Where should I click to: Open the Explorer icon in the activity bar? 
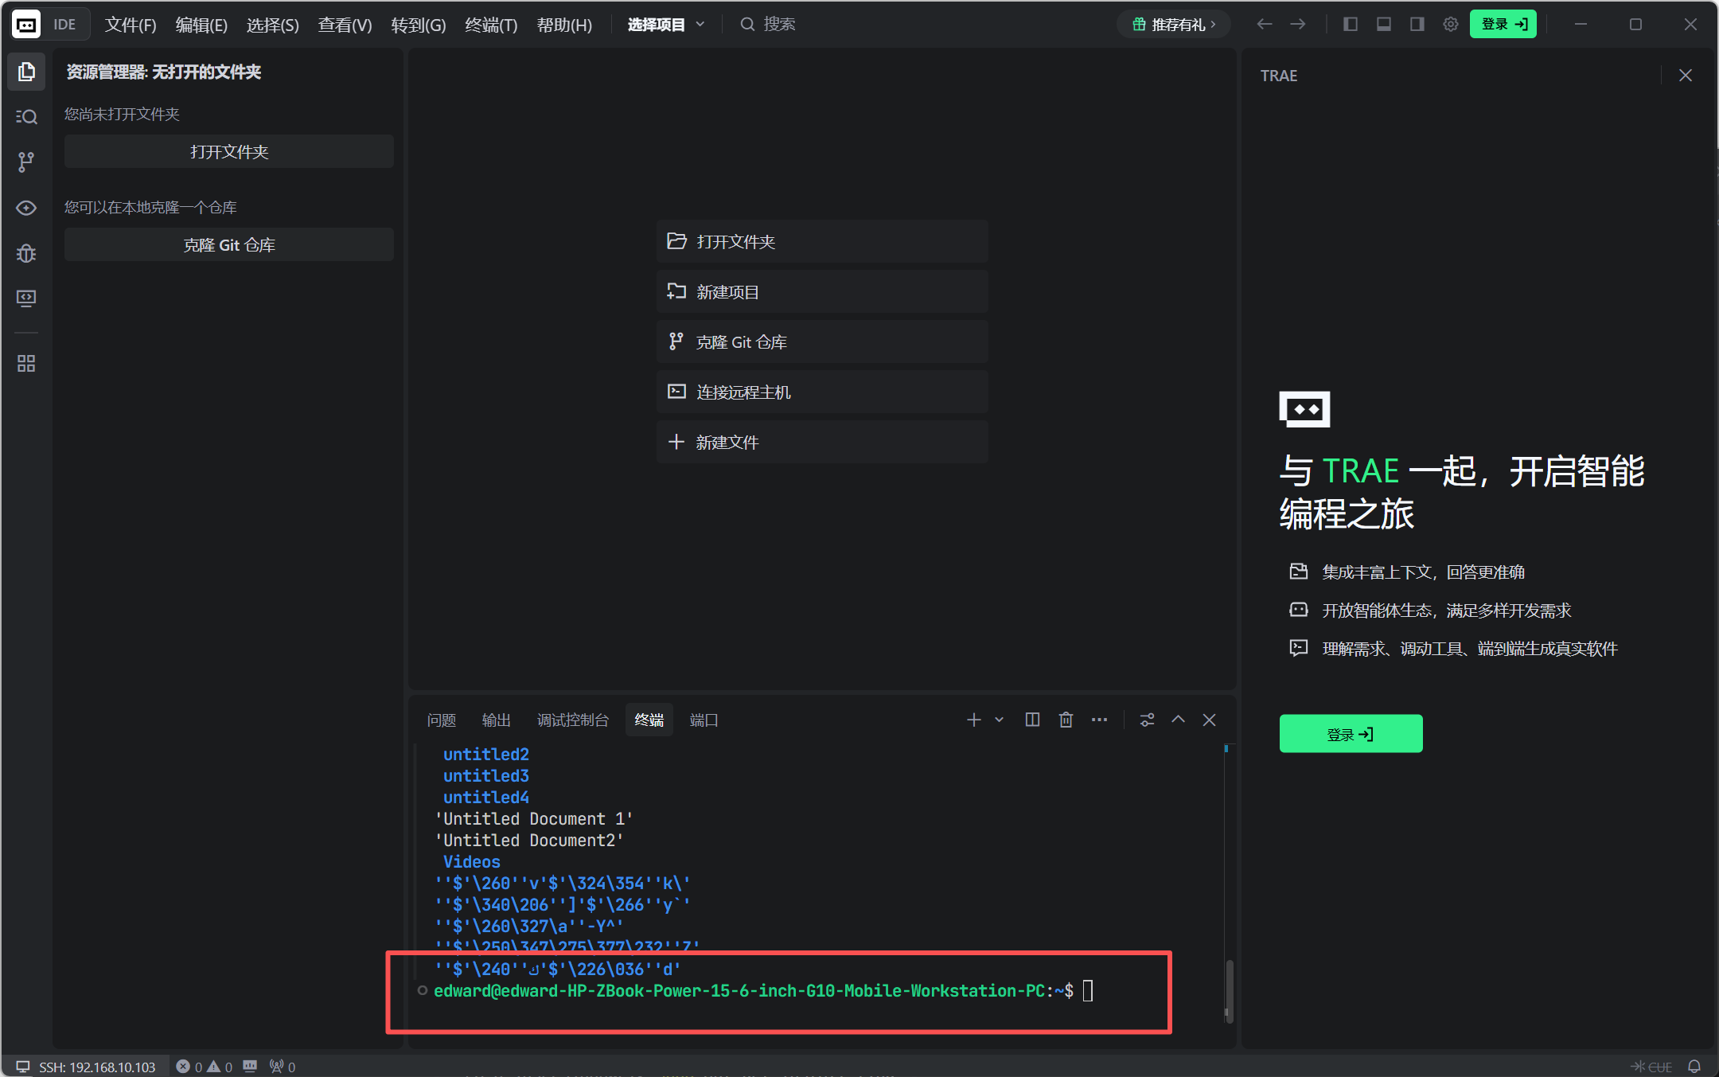coord(26,72)
